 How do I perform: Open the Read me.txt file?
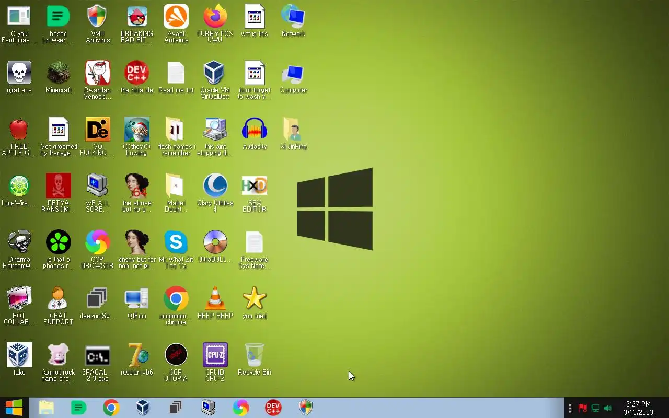[176, 73]
